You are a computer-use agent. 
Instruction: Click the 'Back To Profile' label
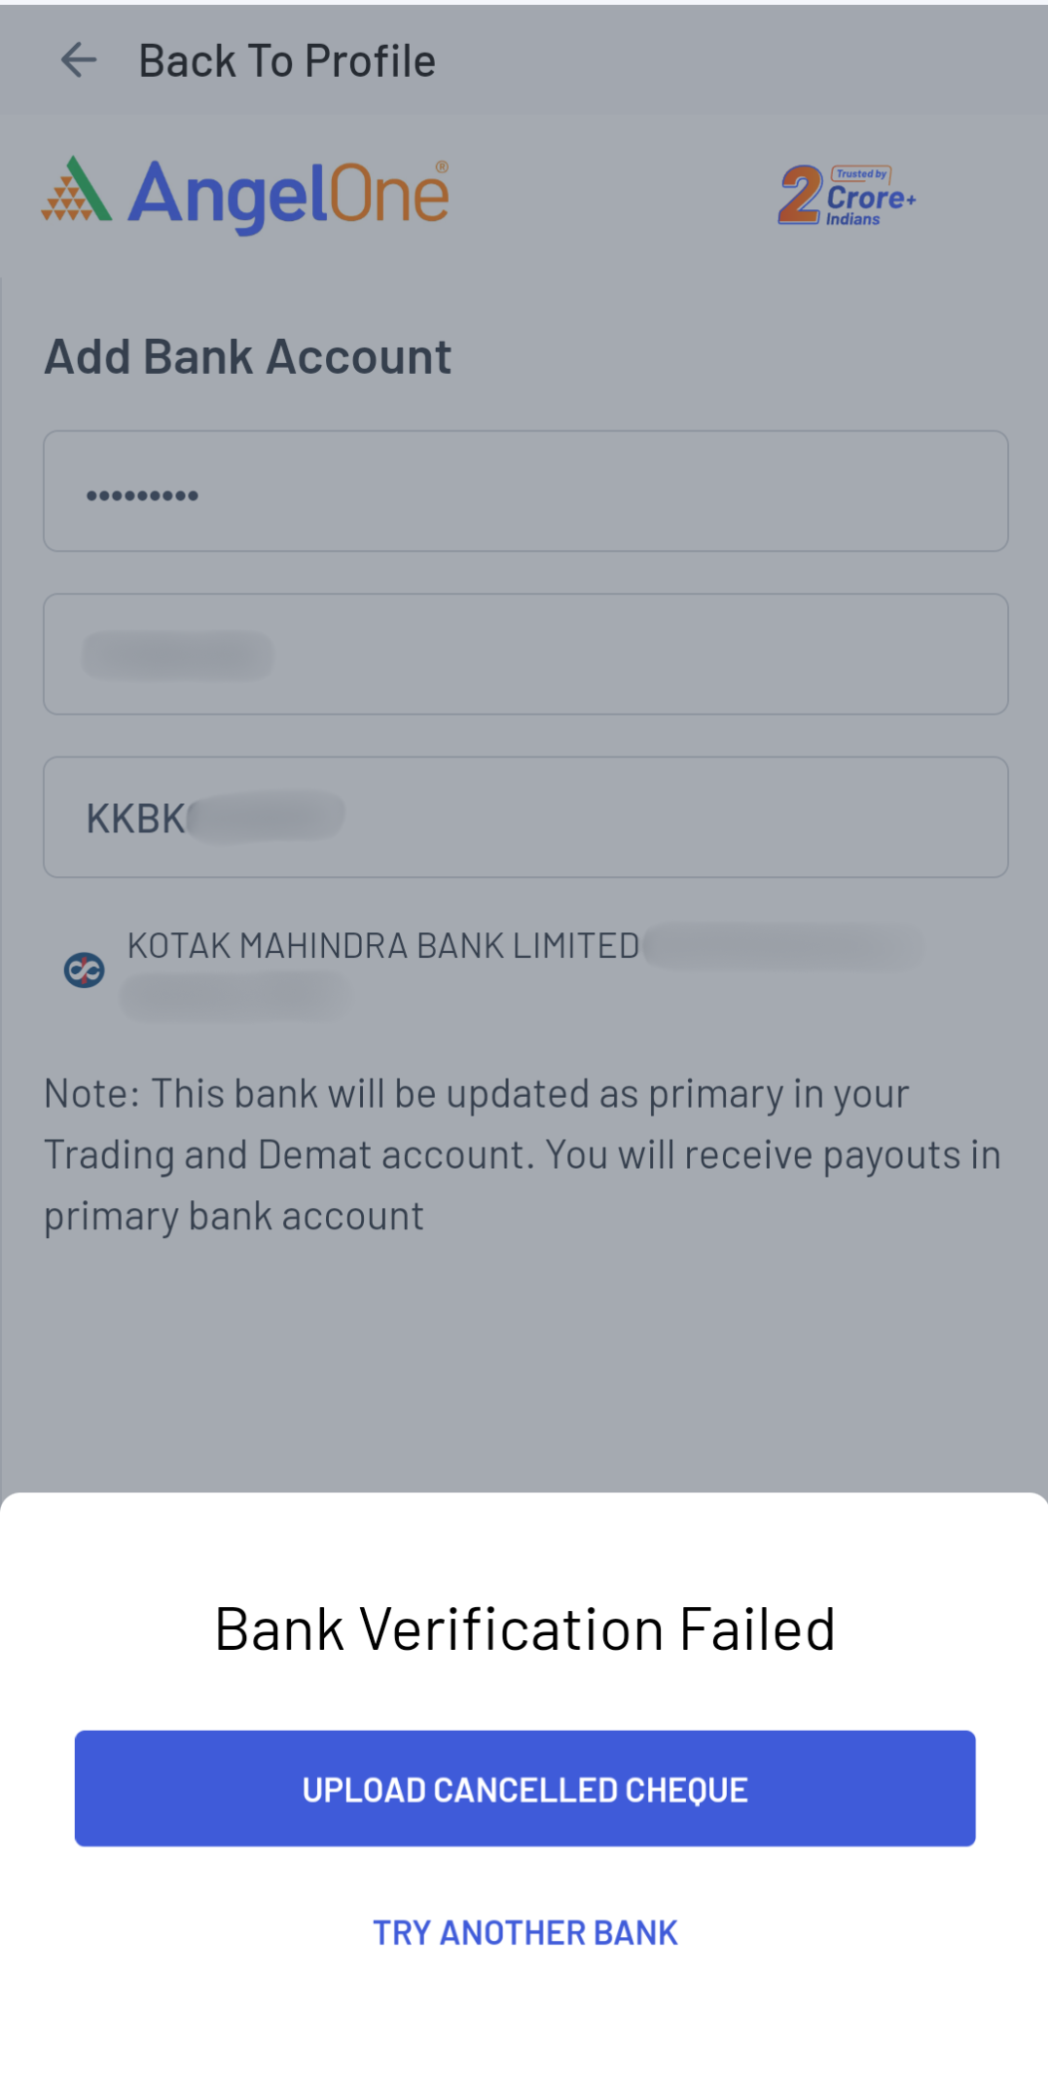[287, 61]
